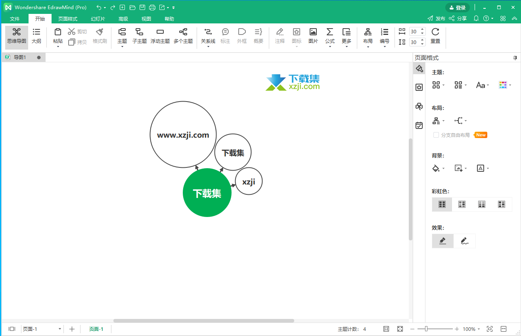Print the mind map

(152, 8)
